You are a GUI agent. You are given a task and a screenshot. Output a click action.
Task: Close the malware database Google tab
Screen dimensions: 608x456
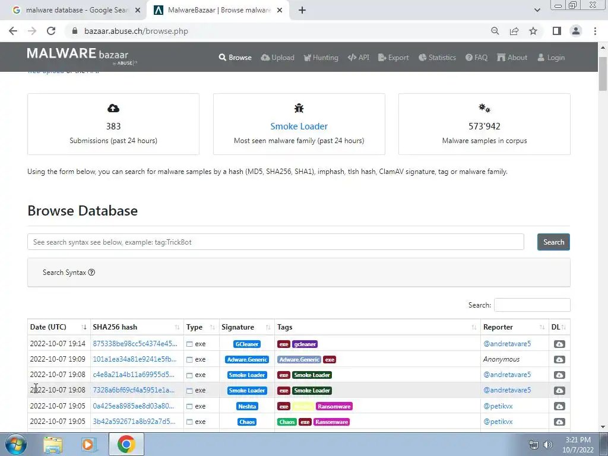(x=138, y=10)
